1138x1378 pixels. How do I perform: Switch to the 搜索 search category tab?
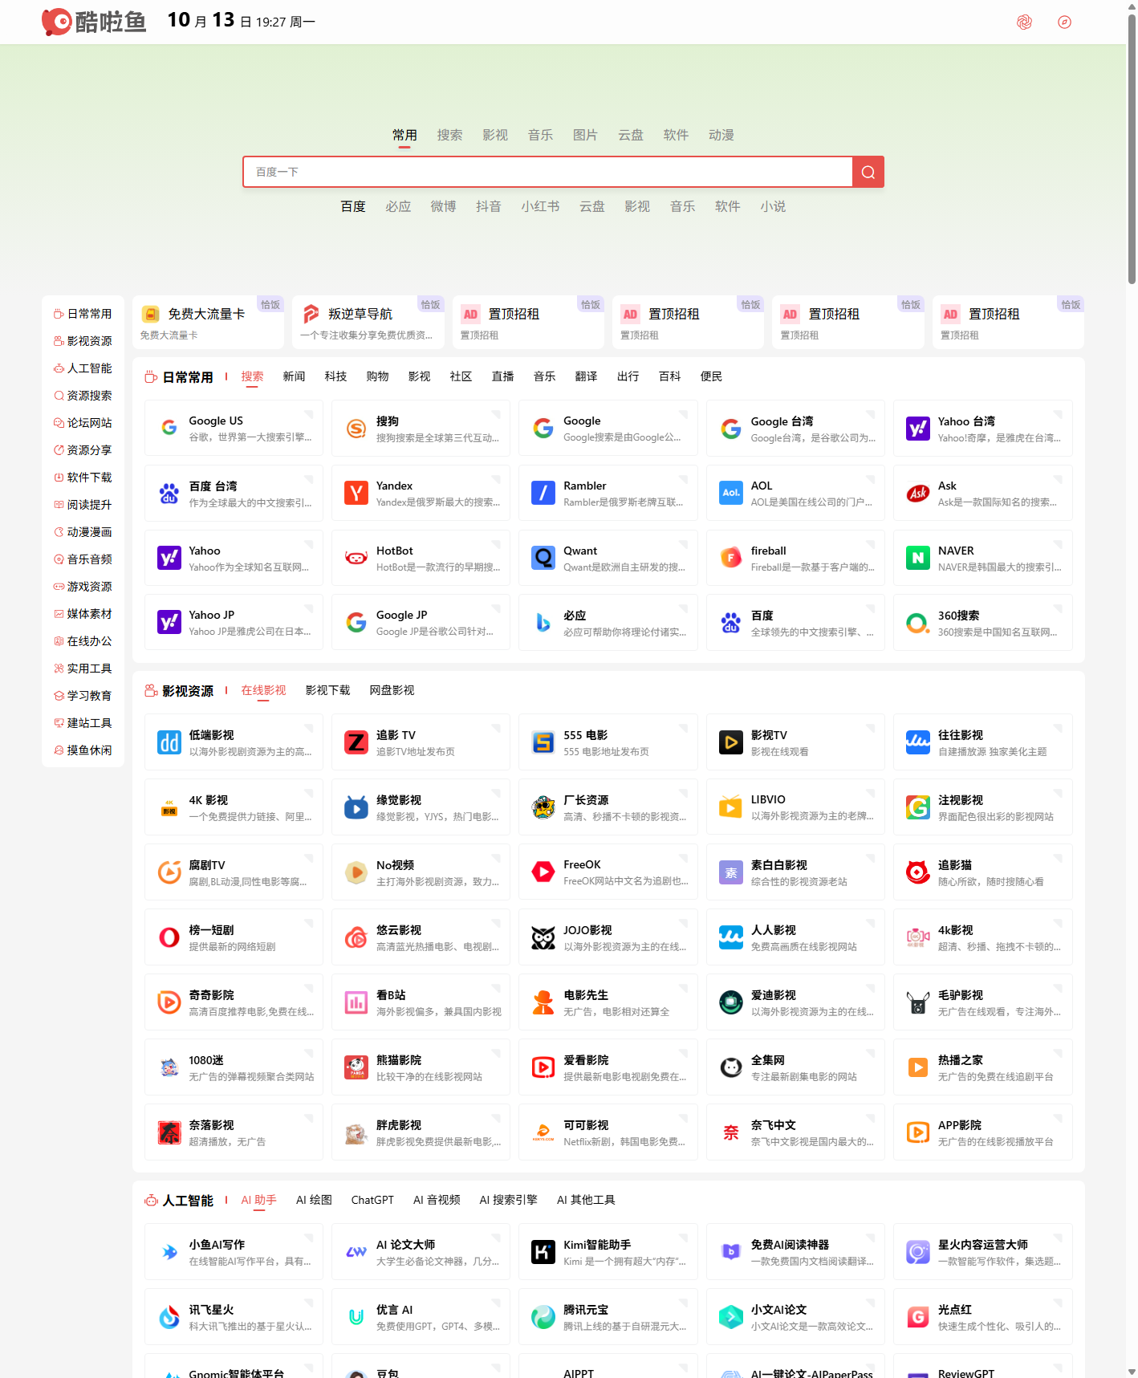(x=449, y=135)
